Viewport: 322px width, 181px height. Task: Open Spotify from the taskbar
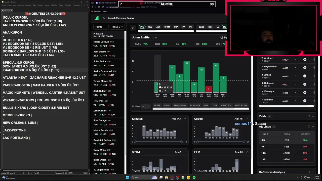pyautogui.click(x=194, y=177)
